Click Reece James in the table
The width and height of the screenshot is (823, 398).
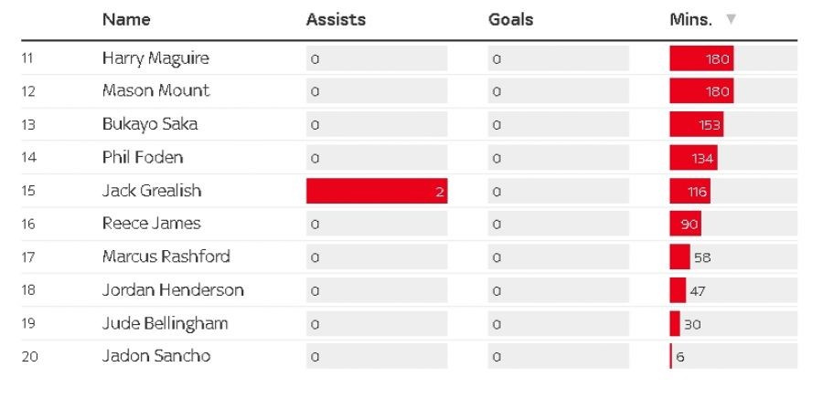coord(152,224)
